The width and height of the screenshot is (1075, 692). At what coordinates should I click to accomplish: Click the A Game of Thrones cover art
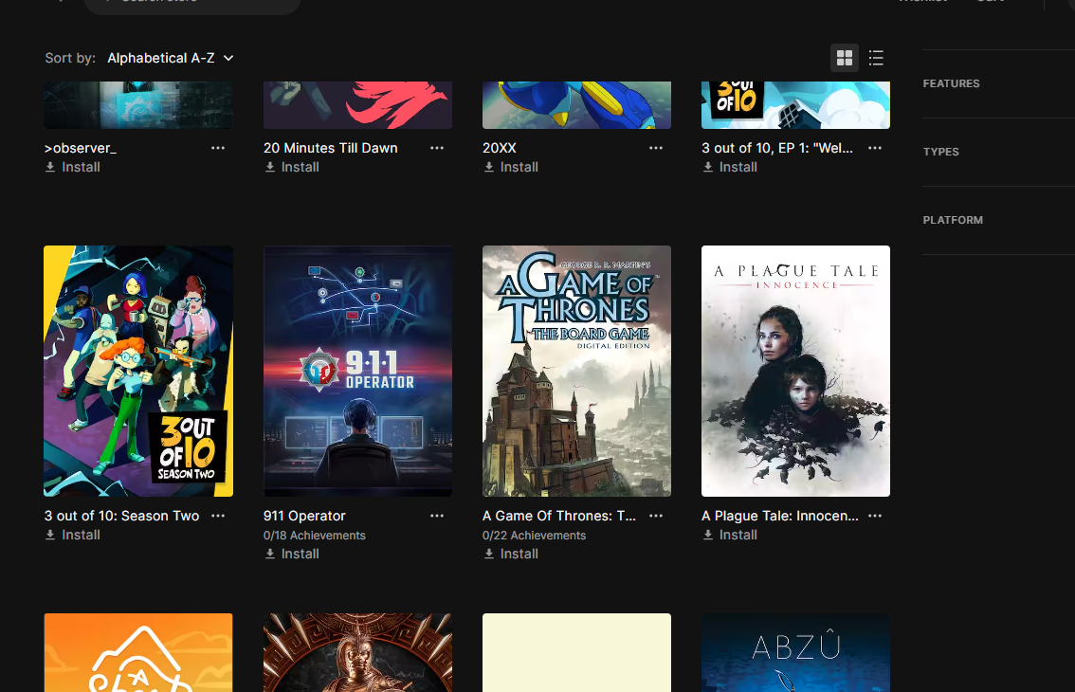576,371
